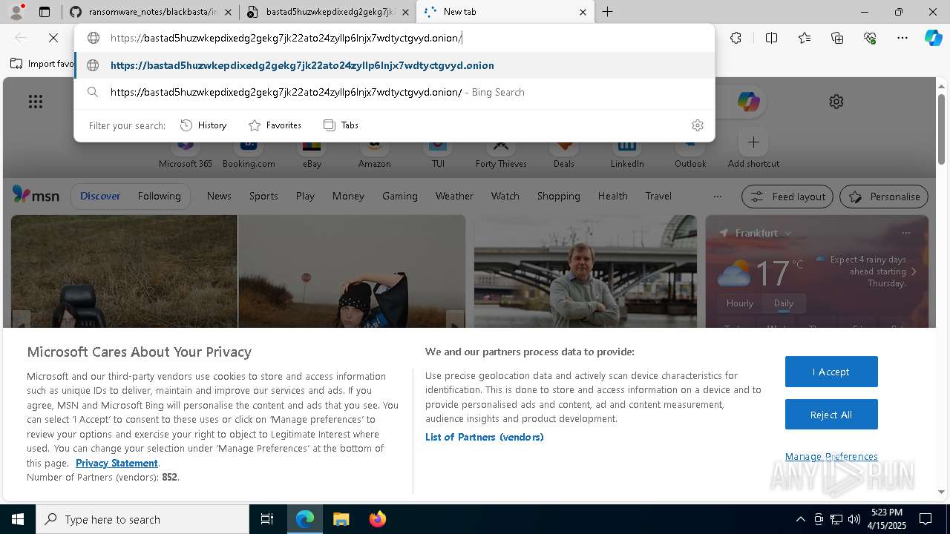950x534 pixels.
Task: Open Task View on the taskbar
Action: tap(267, 519)
